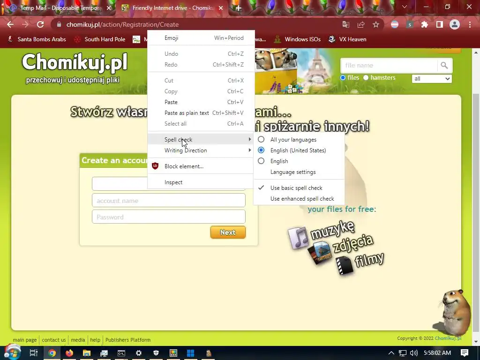Close the Temp Mail tab
The image size is (480, 360).
(109, 8)
